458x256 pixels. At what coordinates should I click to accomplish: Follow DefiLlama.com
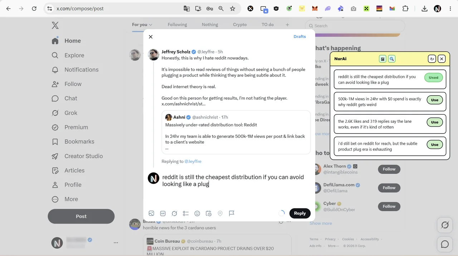click(389, 188)
